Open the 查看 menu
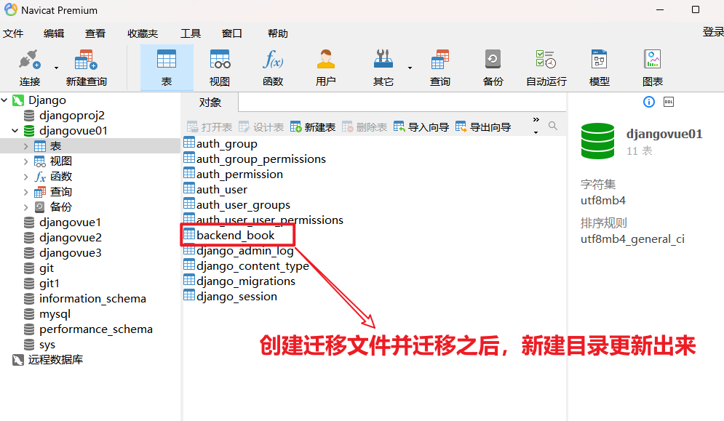The image size is (724, 421). [95, 33]
